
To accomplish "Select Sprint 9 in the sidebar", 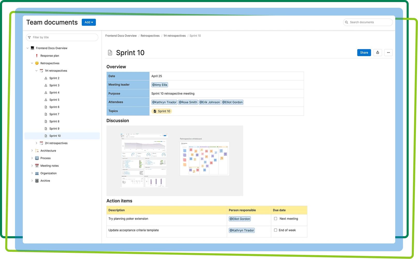I will coord(54,129).
